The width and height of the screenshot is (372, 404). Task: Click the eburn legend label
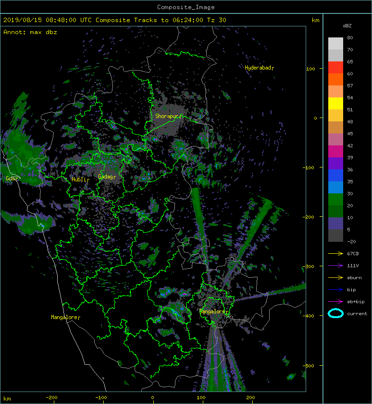click(354, 278)
